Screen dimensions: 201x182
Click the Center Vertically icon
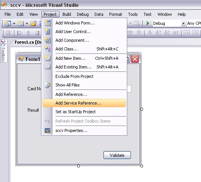(x=195, y=33)
